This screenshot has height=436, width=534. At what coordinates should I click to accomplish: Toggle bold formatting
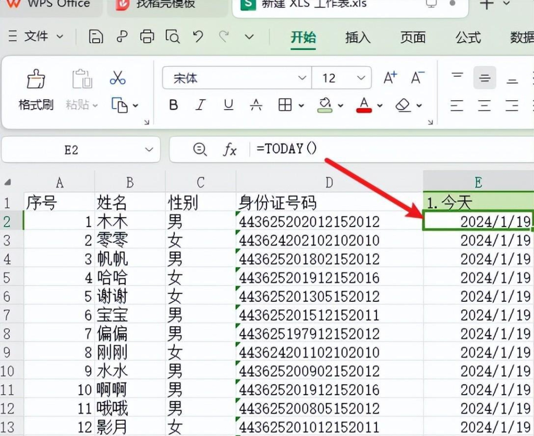[x=173, y=105]
